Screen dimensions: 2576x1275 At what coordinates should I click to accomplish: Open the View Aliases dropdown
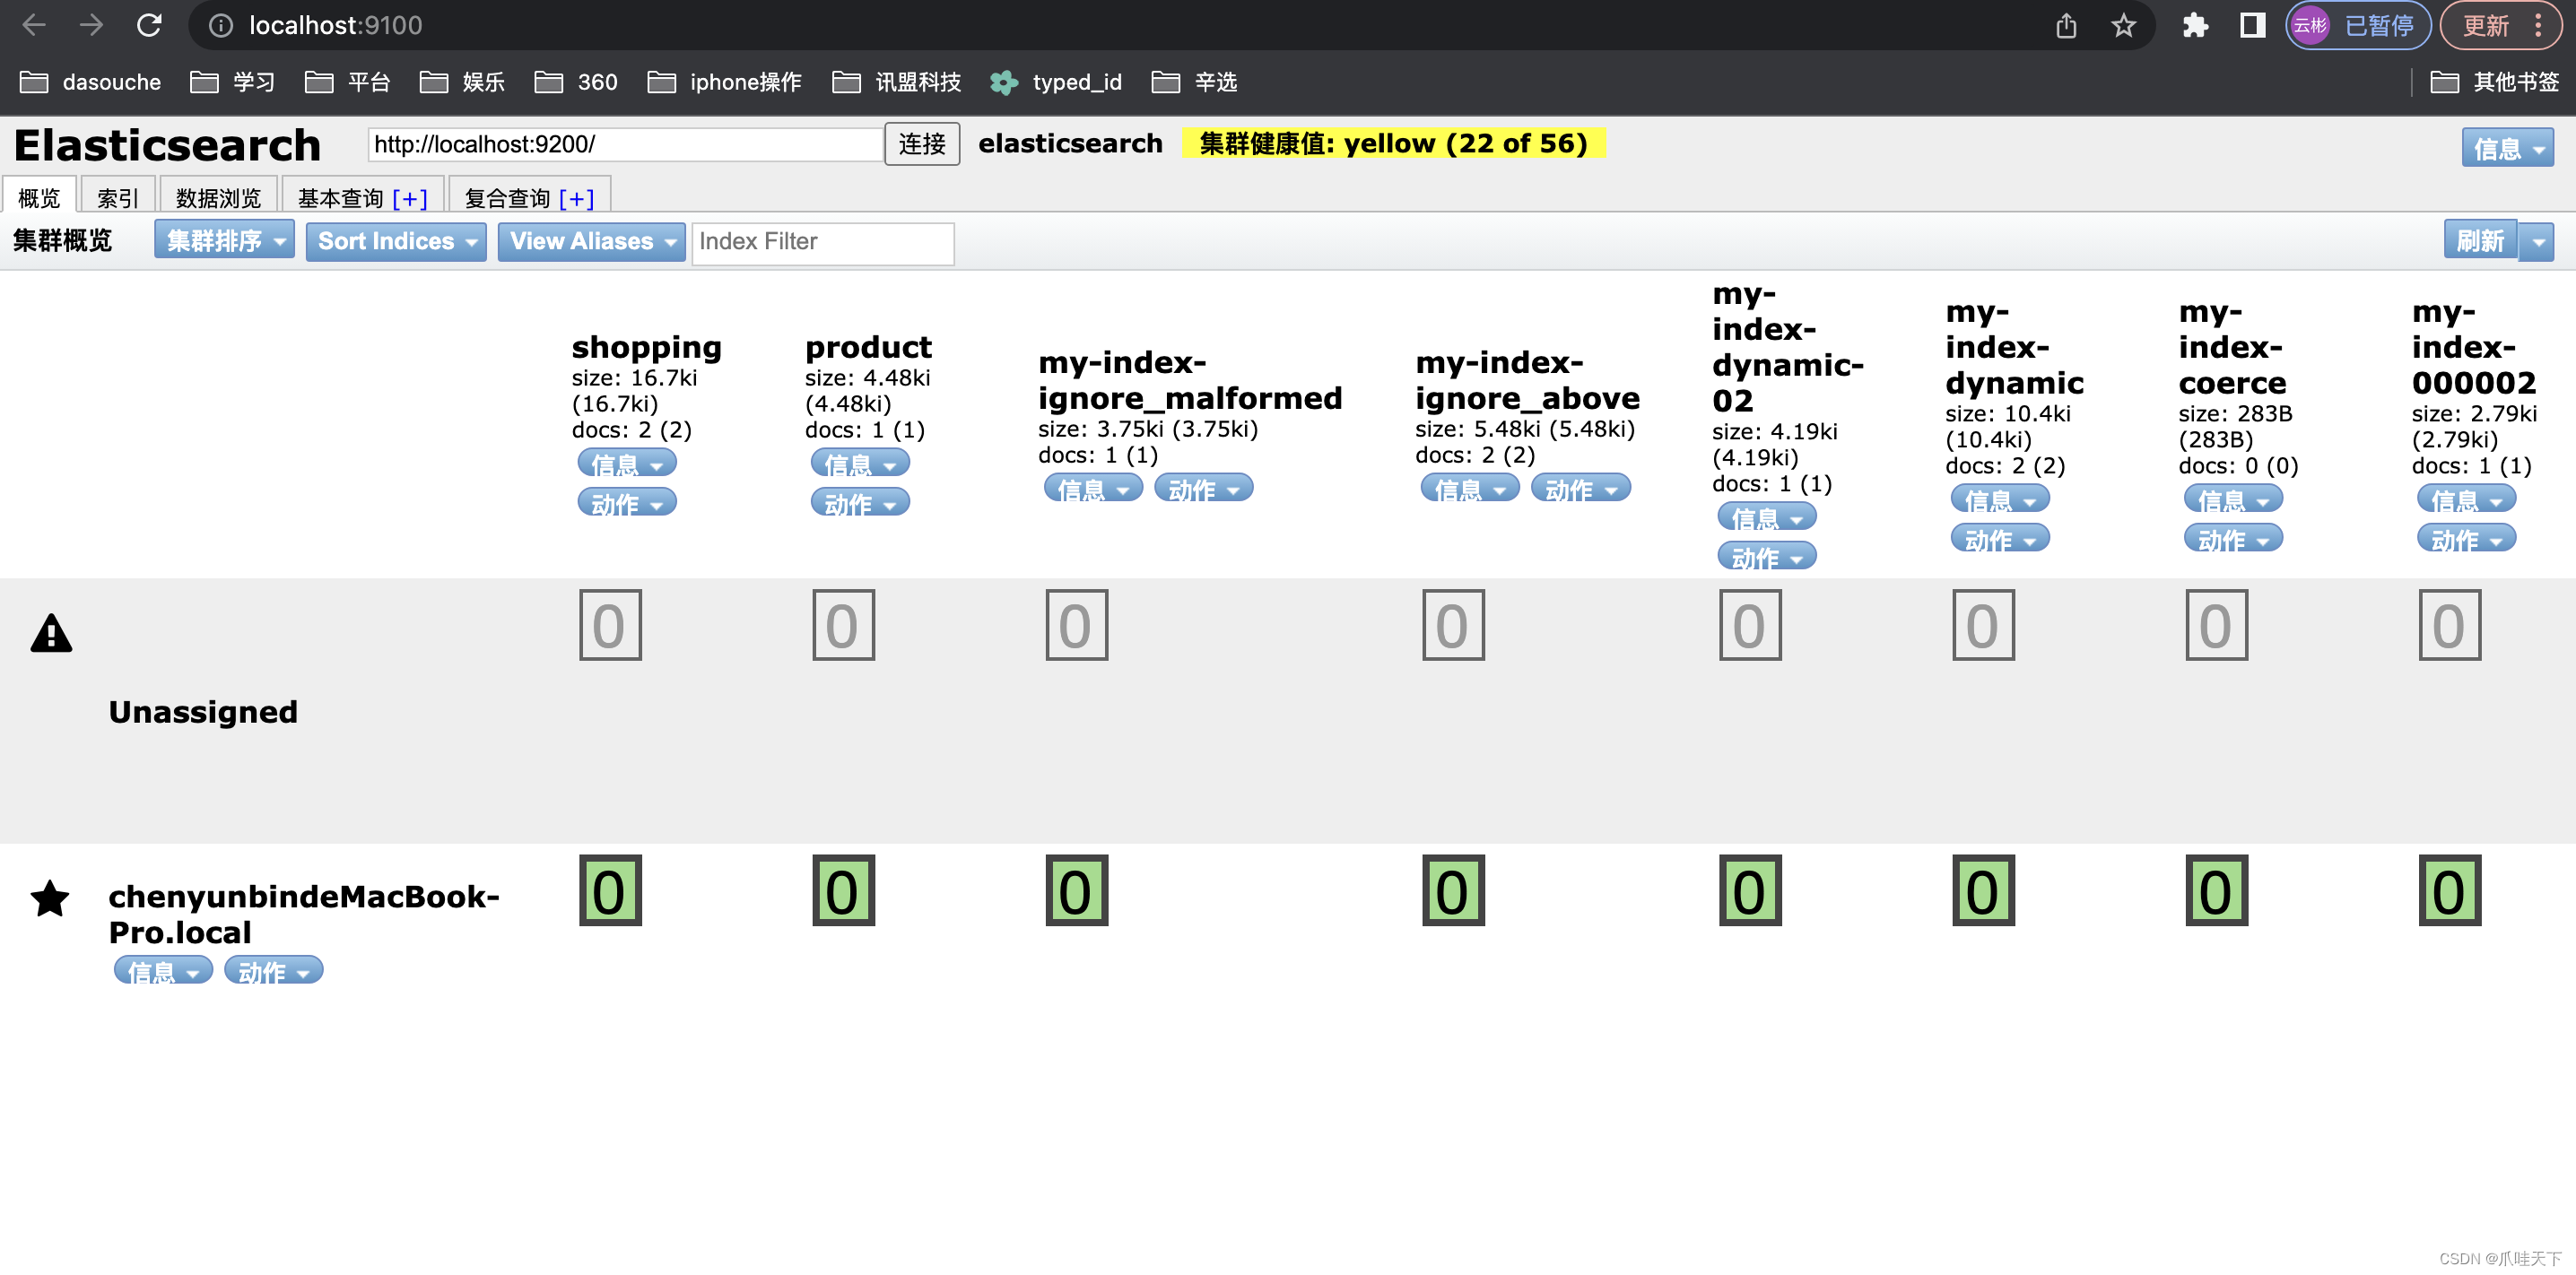point(591,241)
